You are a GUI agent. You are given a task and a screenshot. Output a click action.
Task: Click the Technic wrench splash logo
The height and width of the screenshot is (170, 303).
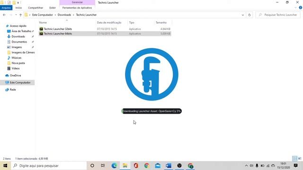click(151, 75)
